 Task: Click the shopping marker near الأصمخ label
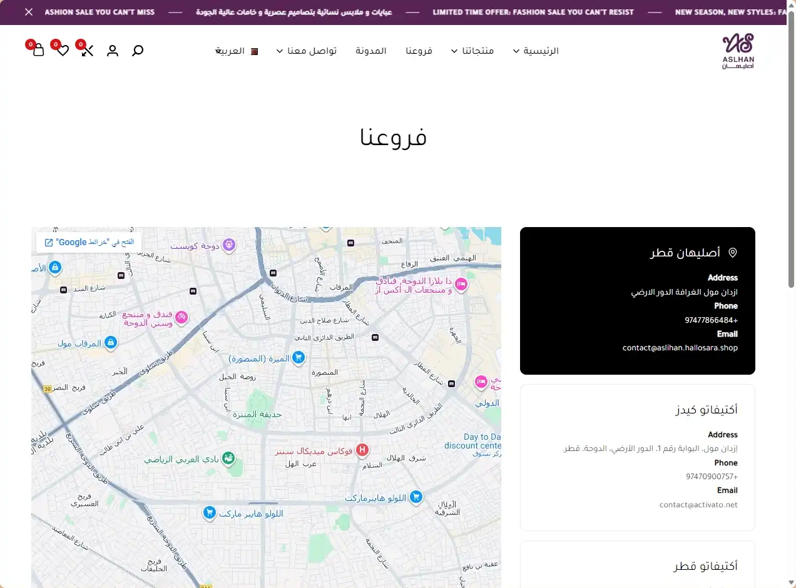point(55,268)
